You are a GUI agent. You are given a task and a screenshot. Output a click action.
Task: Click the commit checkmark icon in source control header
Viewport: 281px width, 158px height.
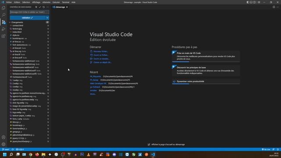click(x=40, y=7)
